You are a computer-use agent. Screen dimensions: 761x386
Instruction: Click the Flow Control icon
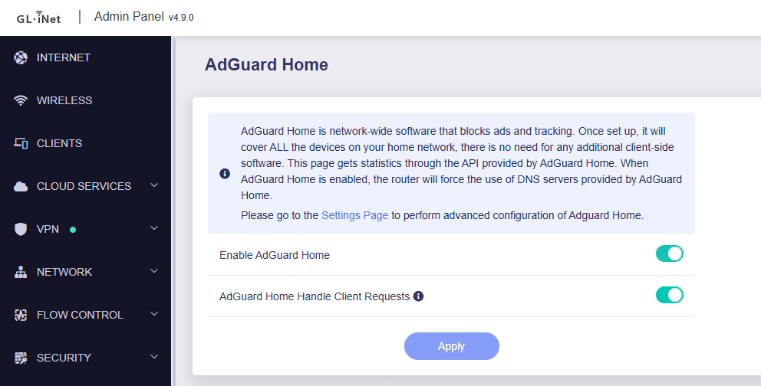point(21,315)
